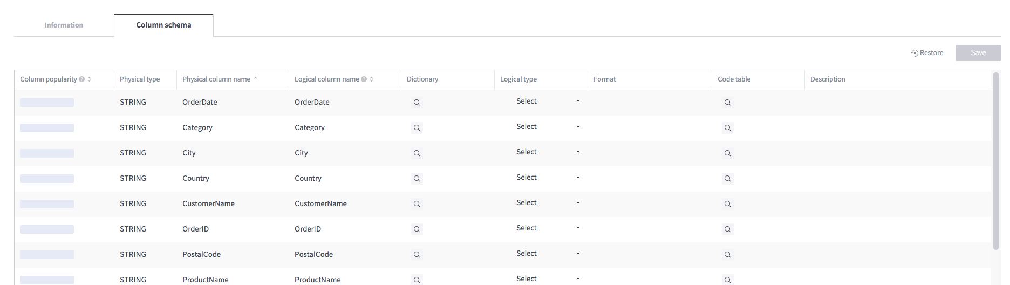Search code table for CustomerName row
Screen dimensions: 1010x285
[727, 204]
